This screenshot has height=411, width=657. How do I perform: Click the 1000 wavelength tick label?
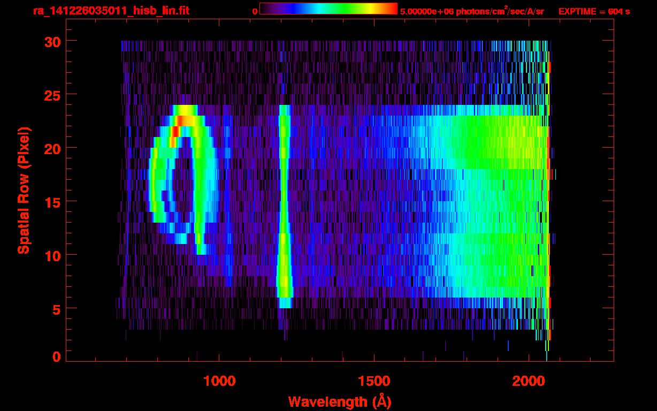[x=219, y=380]
